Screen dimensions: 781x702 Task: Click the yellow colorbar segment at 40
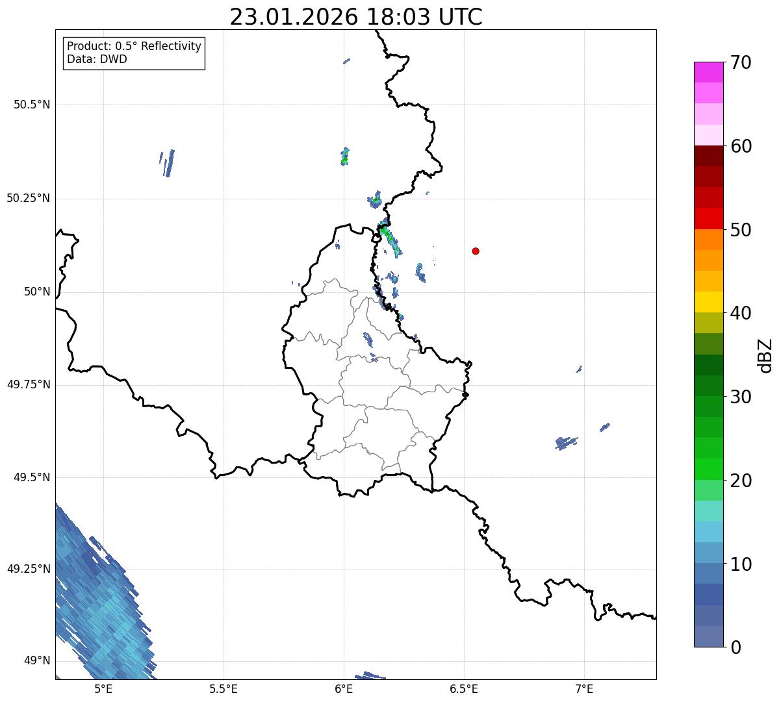pos(708,302)
